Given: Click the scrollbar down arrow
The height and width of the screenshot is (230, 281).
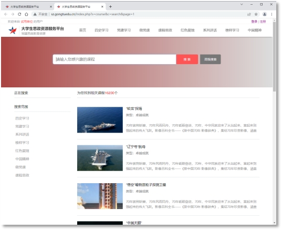Looking at the screenshot, I should [x=274, y=223].
